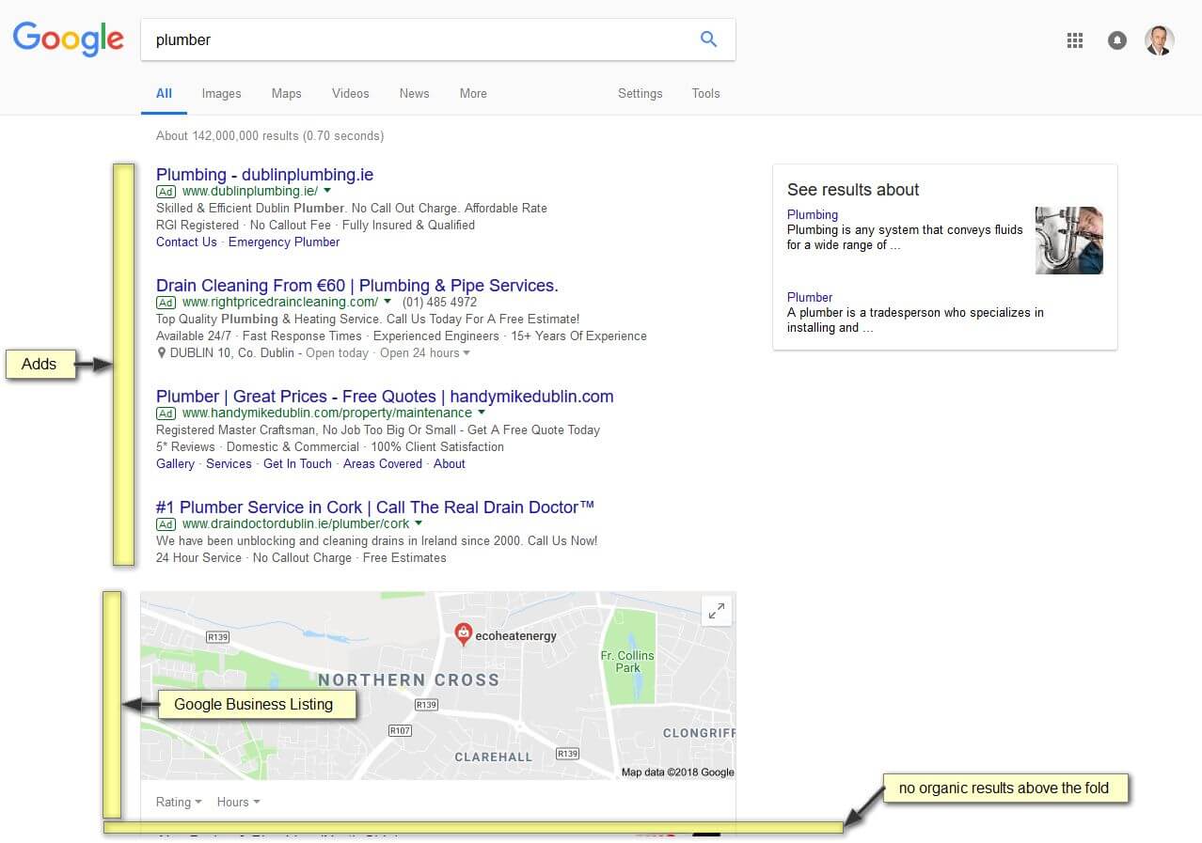
Task: Switch to the Maps tab
Action: 286,93
